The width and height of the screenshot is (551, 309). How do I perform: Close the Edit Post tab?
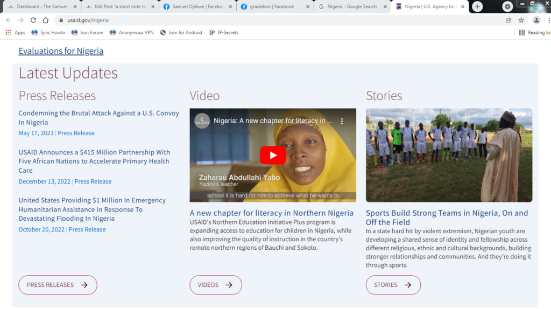[x=153, y=6]
